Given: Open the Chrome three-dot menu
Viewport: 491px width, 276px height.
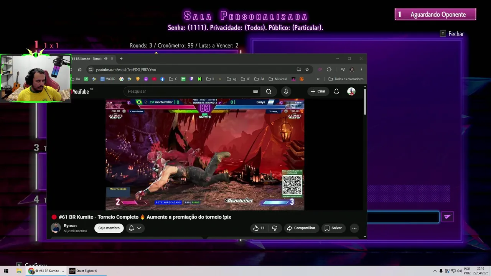Looking at the screenshot, I should [361, 69].
